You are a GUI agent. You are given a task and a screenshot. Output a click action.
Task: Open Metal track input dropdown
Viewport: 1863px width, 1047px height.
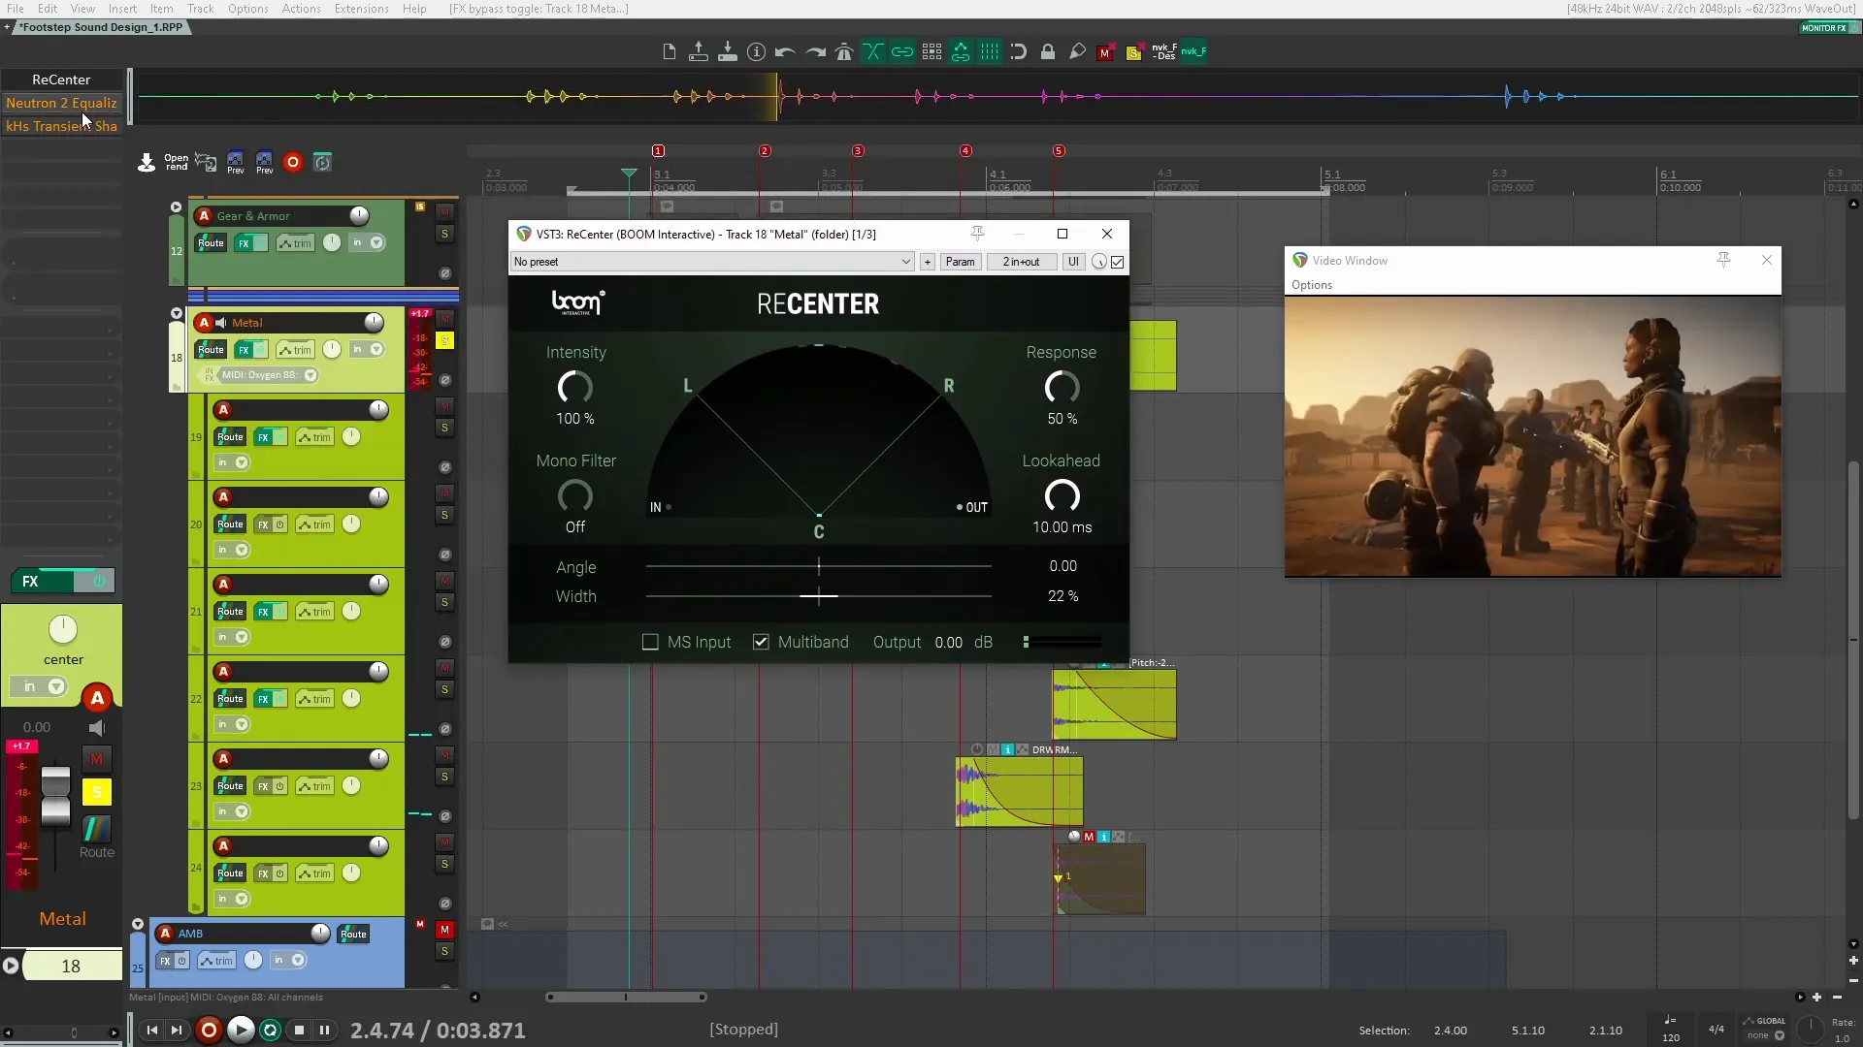coord(376,350)
